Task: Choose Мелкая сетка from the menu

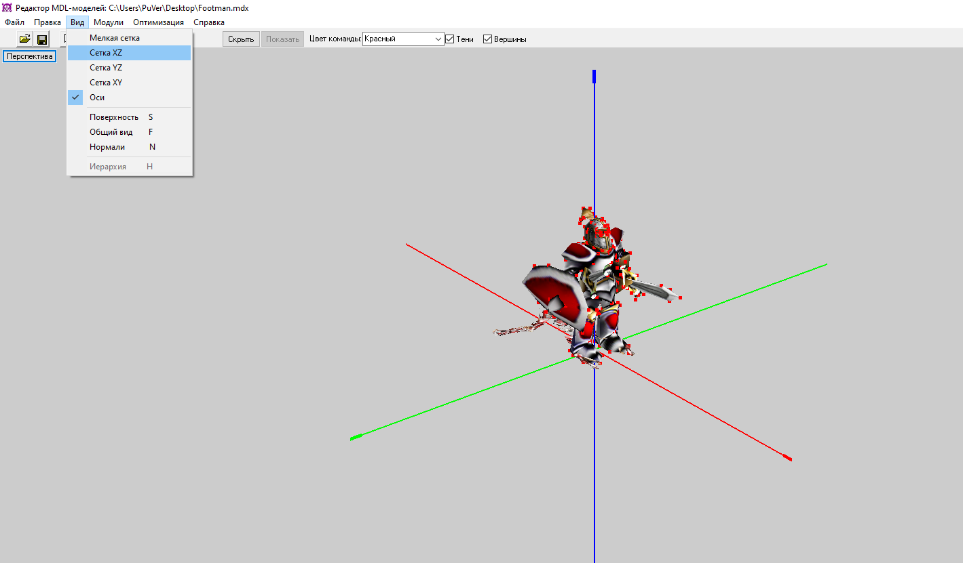Action: [129, 38]
